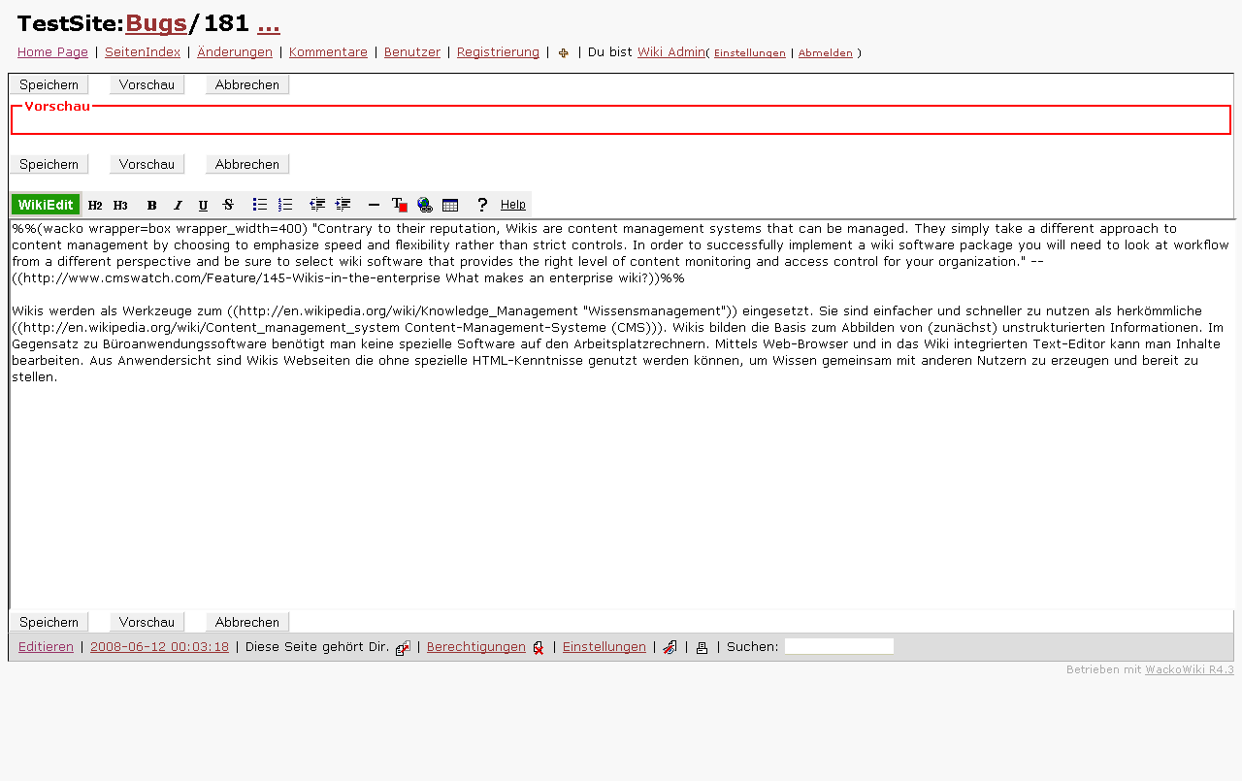Click the bottom Abbrechen button
This screenshot has height=781, width=1242.
247,622
